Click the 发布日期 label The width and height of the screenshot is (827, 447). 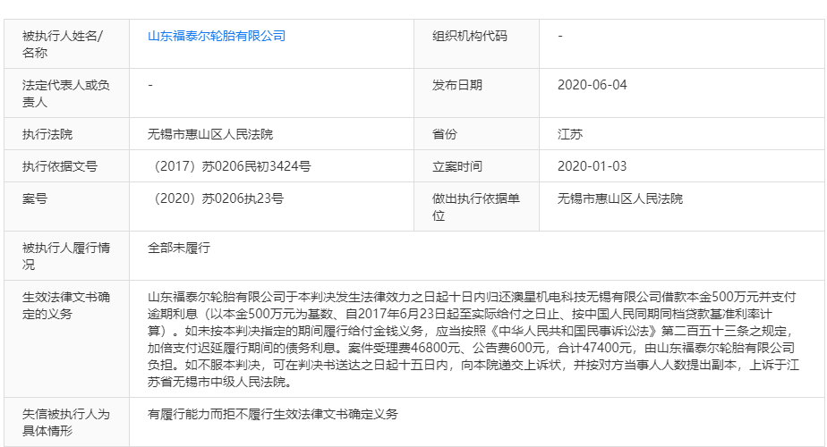(x=456, y=85)
